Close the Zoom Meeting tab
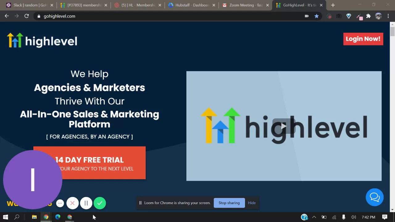395x222 pixels. tap(268, 5)
